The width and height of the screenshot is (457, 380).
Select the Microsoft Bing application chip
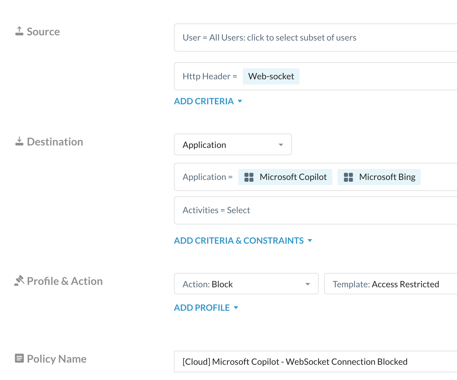[379, 177]
